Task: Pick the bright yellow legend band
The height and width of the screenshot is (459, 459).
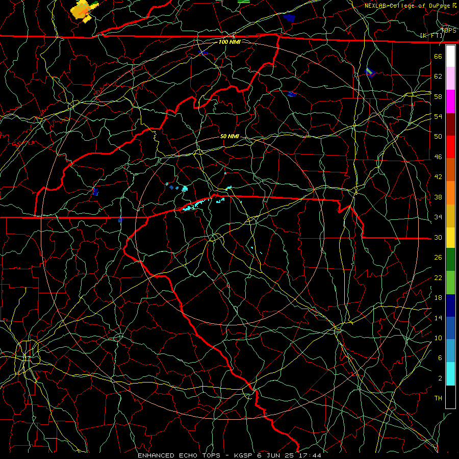Action: pos(450,238)
